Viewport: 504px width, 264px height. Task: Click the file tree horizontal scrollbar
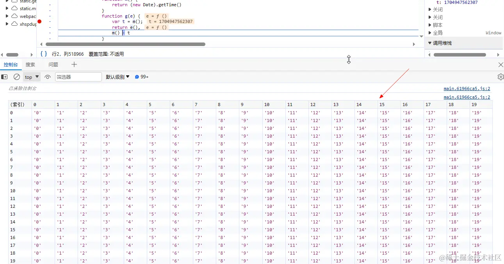pyautogui.click(x=12, y=55)
